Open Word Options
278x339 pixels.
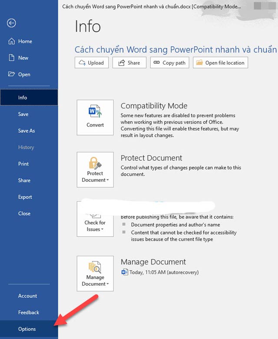pos(29,329)
